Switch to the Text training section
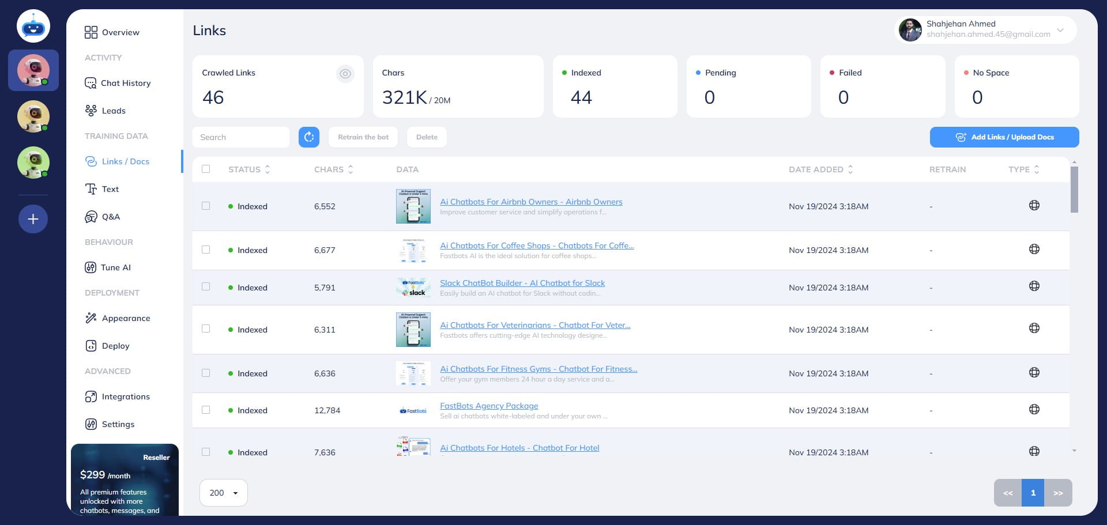Screen dimensions: 1107x525 (110, 189)
